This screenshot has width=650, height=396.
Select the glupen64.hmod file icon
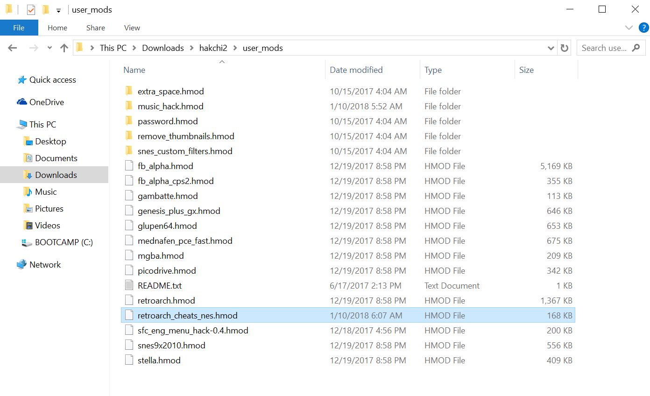click(129, 226)
